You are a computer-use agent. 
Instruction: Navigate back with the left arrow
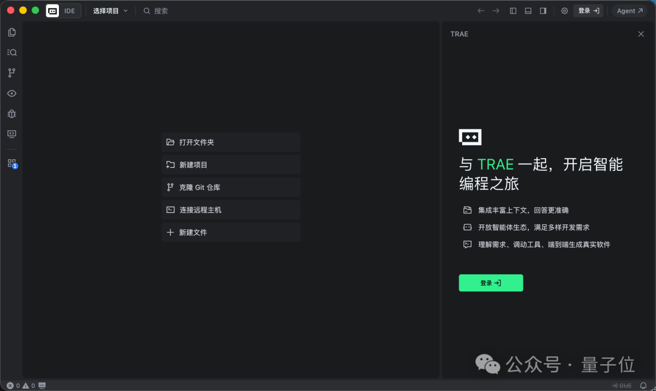click(481, 11)
